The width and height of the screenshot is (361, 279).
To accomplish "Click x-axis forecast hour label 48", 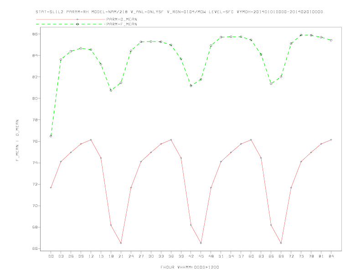I will pyautogui.click(x=211, y=256).
